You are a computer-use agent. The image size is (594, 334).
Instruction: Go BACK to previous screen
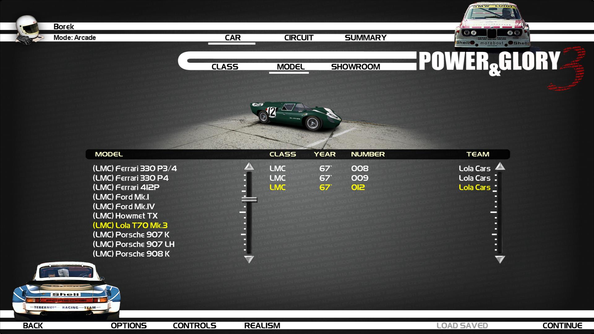(x=33, y=326)
